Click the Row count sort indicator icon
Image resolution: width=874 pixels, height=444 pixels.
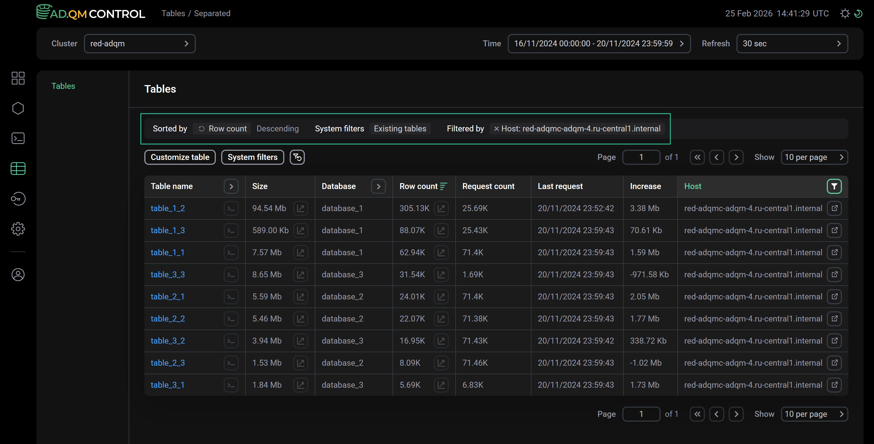click(x=443, y=186)
